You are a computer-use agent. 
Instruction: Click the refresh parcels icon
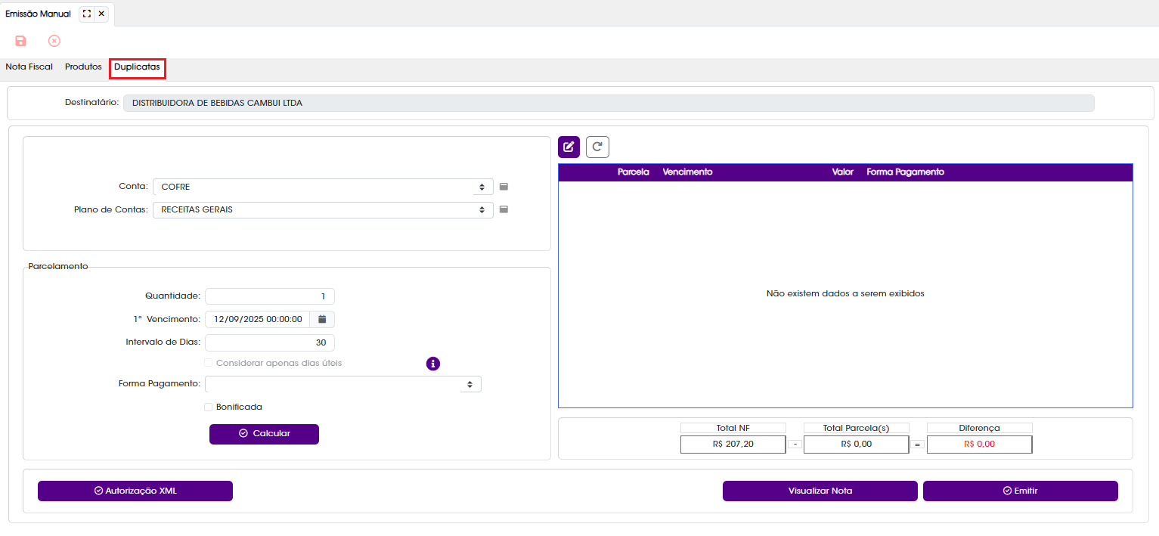tap(597, 147)
